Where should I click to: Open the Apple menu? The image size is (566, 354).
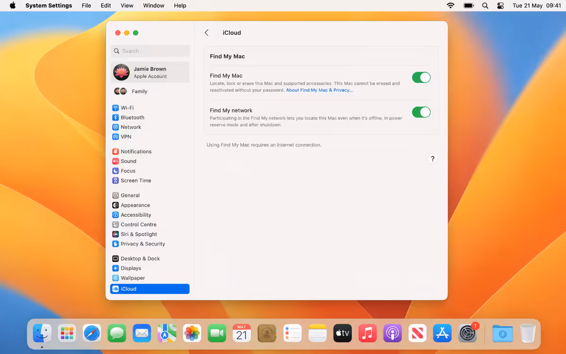(x=13, y=6)
